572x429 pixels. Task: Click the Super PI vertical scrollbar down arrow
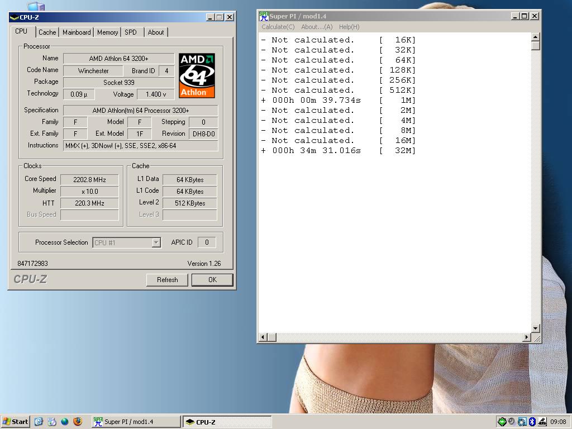click(535, 328)
